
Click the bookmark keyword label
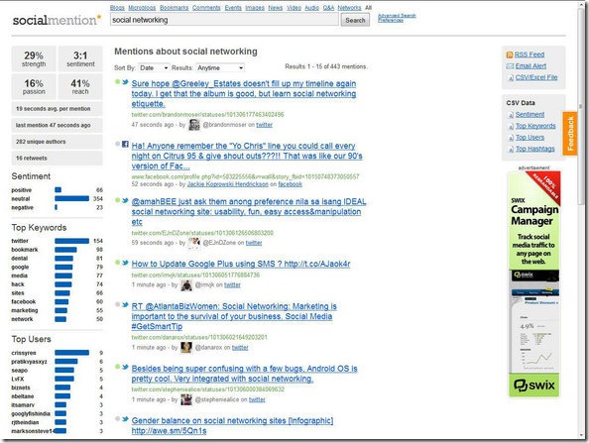[25, 250]
